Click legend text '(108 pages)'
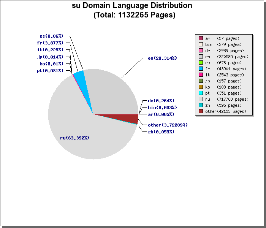This screenshot has height=228, width=266. (x=229, y=87)
